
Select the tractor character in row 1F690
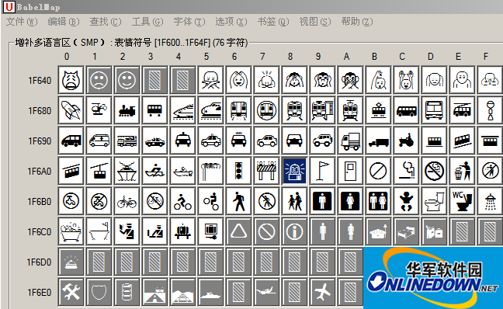pos(406,141)
